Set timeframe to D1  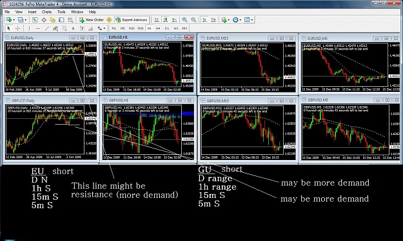pyautogui.click(x=167, y=28)
